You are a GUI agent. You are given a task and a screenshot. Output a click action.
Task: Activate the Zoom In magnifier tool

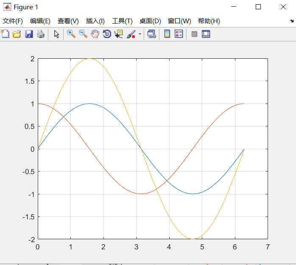pyautogui.click(x=71, y=34)
